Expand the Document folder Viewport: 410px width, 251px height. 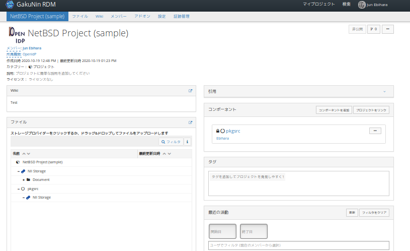(24, 180)
